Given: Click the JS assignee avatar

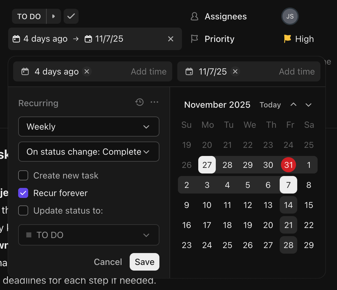Looking at the screenshot, I should pos(290,16).
